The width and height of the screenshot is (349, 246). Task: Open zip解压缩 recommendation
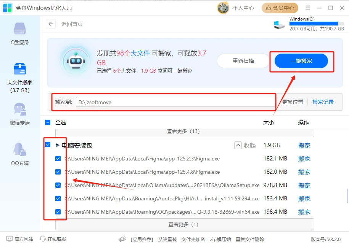point(220,239)
